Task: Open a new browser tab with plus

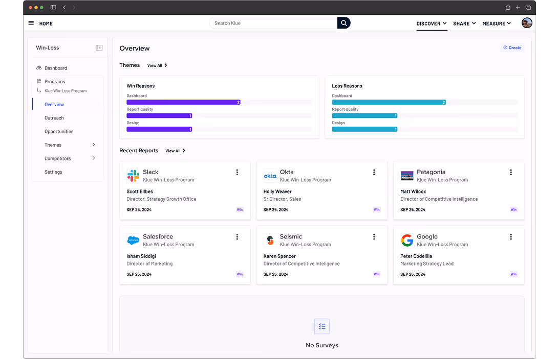Action: [518, 7]
